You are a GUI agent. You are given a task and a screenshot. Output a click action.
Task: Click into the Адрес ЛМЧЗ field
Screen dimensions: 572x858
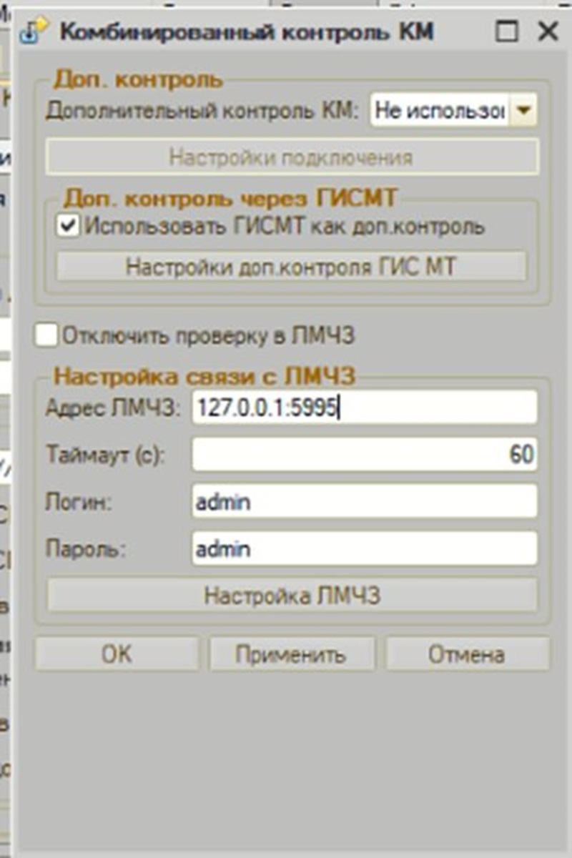pos(363,408)
